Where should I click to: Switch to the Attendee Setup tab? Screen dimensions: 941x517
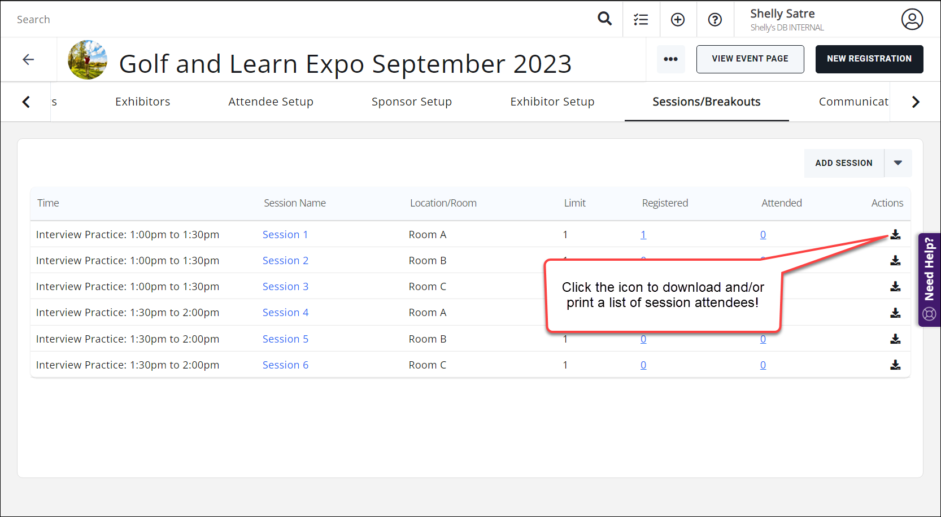271,102
